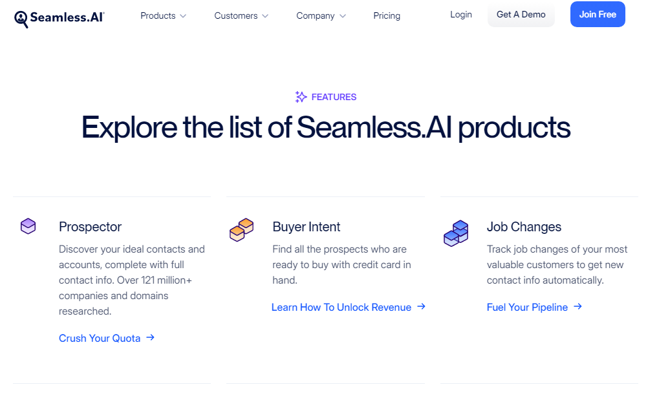Click the Get A Demo button
The height and width of the screenshot is (398, 648).
pos(521,14)
